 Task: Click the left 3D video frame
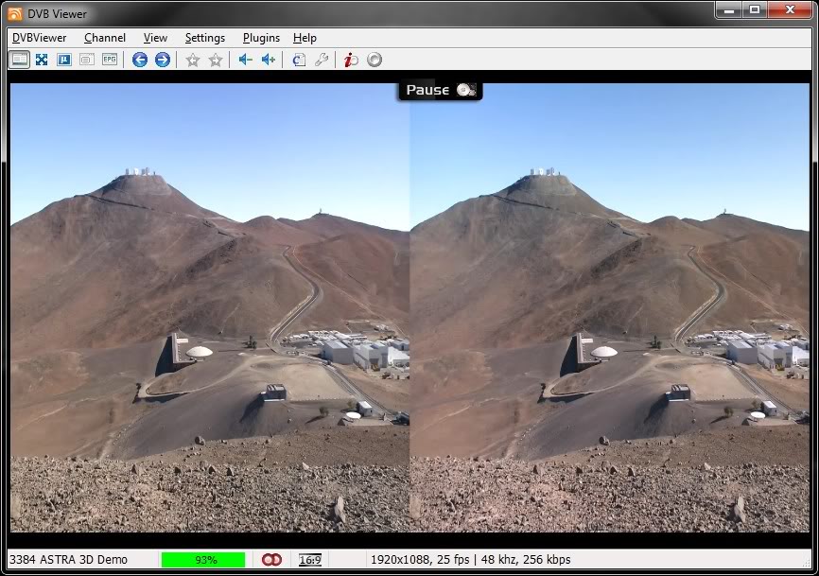[210, 307]
